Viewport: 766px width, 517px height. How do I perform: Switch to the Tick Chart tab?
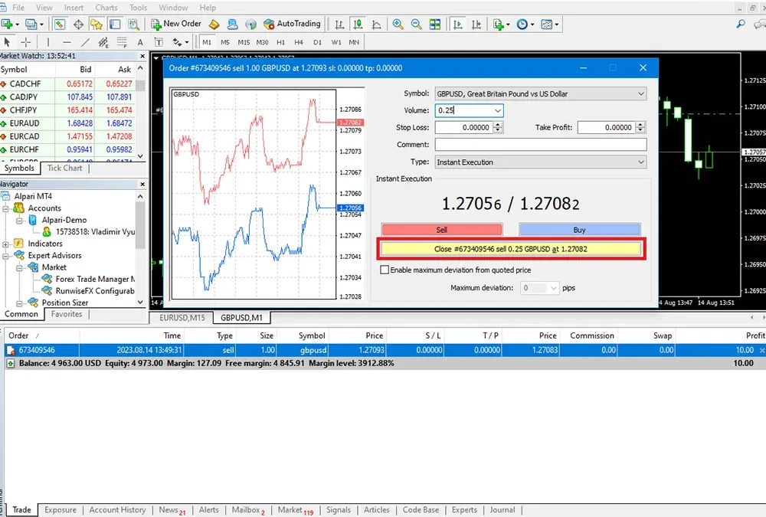[x=64, y=168]
